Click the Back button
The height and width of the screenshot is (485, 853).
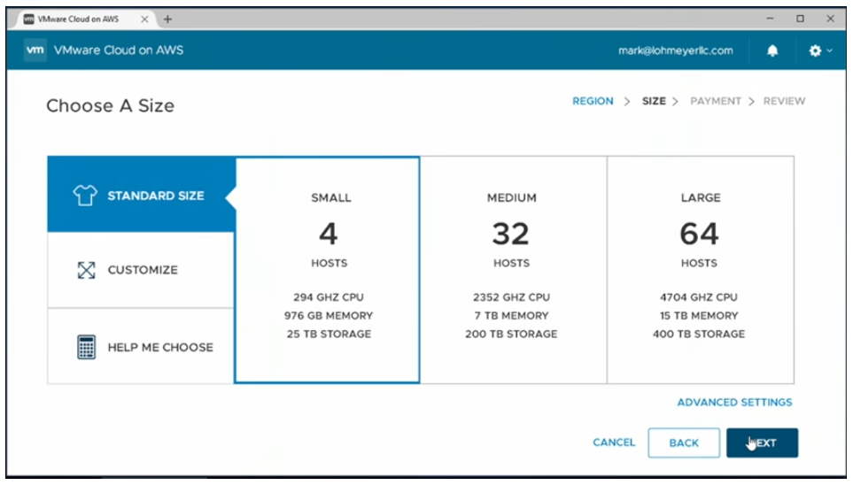coord(684,443)
